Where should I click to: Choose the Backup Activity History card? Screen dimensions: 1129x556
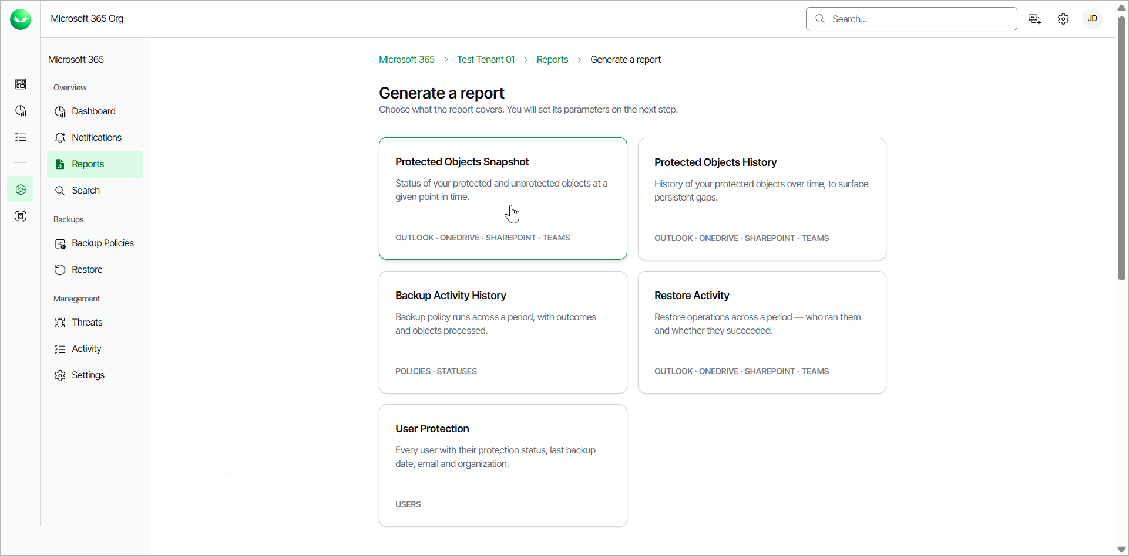coord(503,332)
